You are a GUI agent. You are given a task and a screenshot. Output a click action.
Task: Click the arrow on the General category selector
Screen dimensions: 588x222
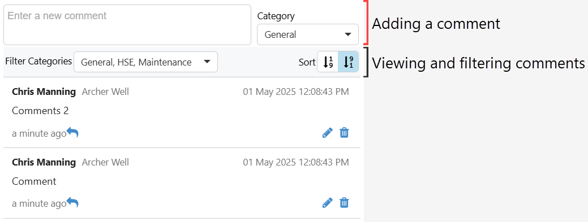pyautogui.click(x=347, y=34)
